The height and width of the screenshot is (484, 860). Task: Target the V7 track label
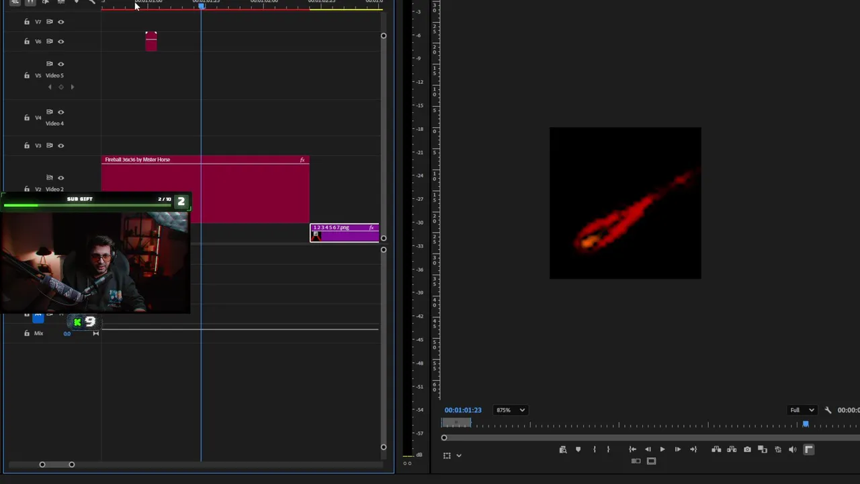(38, 22)
